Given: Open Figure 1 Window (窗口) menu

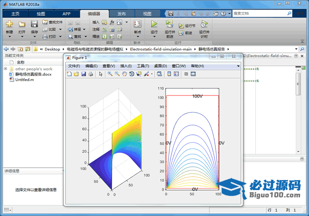Looking at the screenshot, I should 179,66.
